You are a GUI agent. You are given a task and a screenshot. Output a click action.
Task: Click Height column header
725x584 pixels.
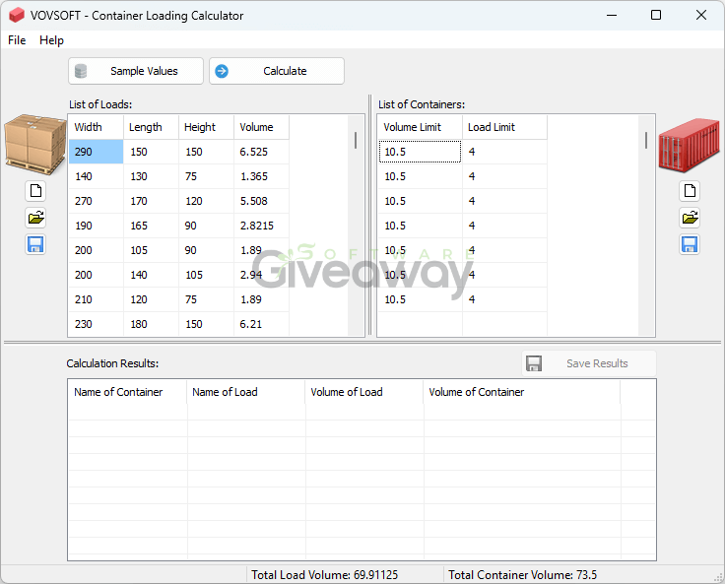[206, 127]
